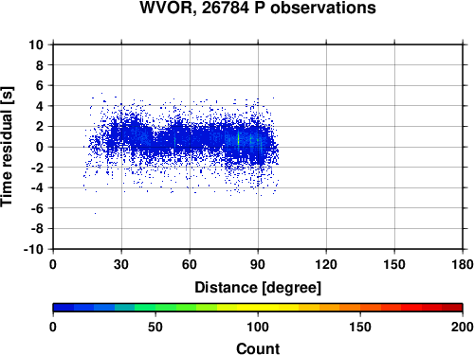474x355 pixels.
Task: Click the x-axis tick label 30
Action: click(x=121, y=264)
